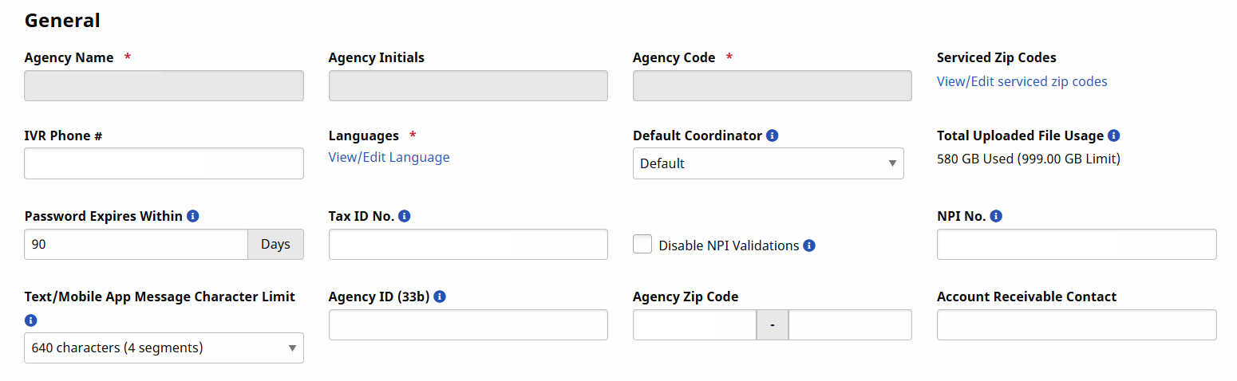
Task: Click info icon beside Total Uploaded File Usage
Action: 1114,136
